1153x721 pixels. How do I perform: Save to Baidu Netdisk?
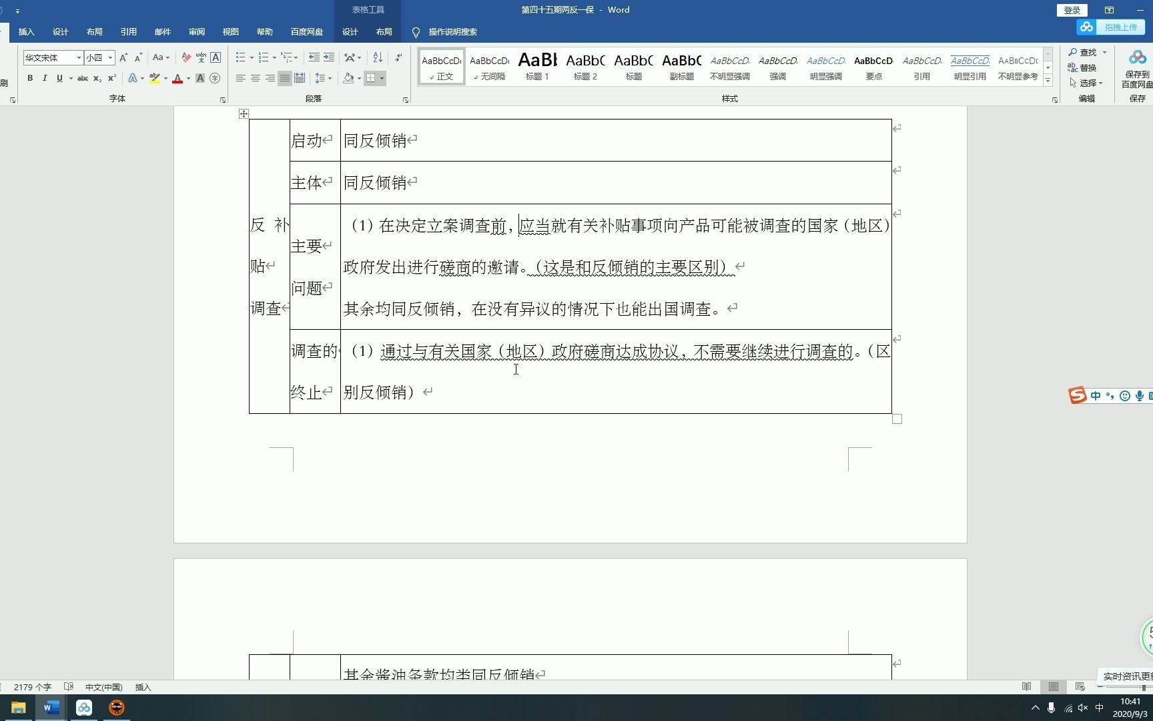tap(1137, 69)
